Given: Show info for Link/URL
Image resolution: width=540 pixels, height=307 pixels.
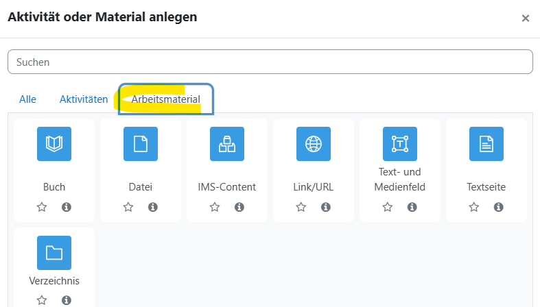Looking at the screenshot, I should pyautogui.click(x=326, y=207).
